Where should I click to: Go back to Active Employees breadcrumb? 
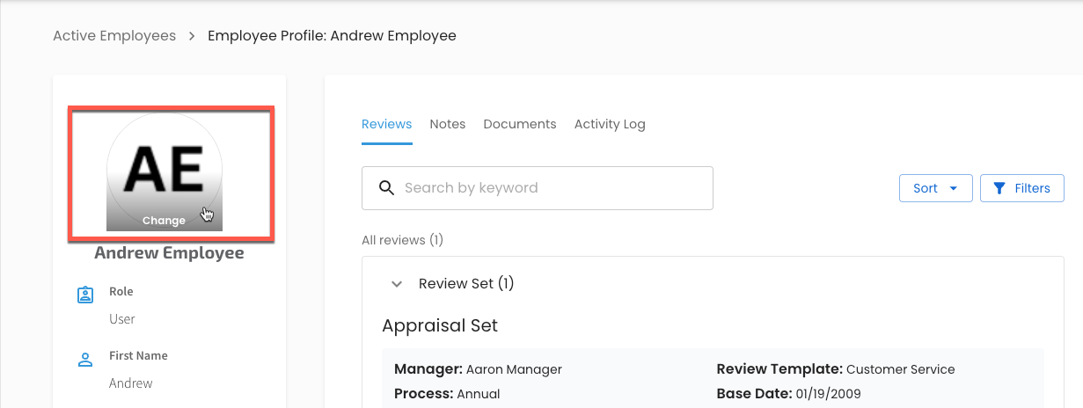coord(114,36)
